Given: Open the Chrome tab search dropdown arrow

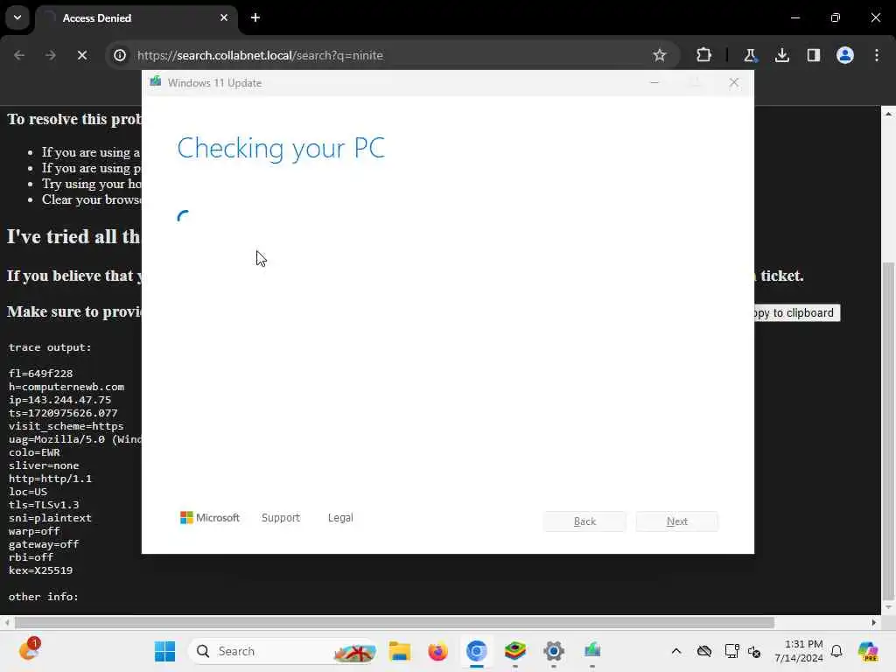Looking at the screenshot, I should (17, 17).
